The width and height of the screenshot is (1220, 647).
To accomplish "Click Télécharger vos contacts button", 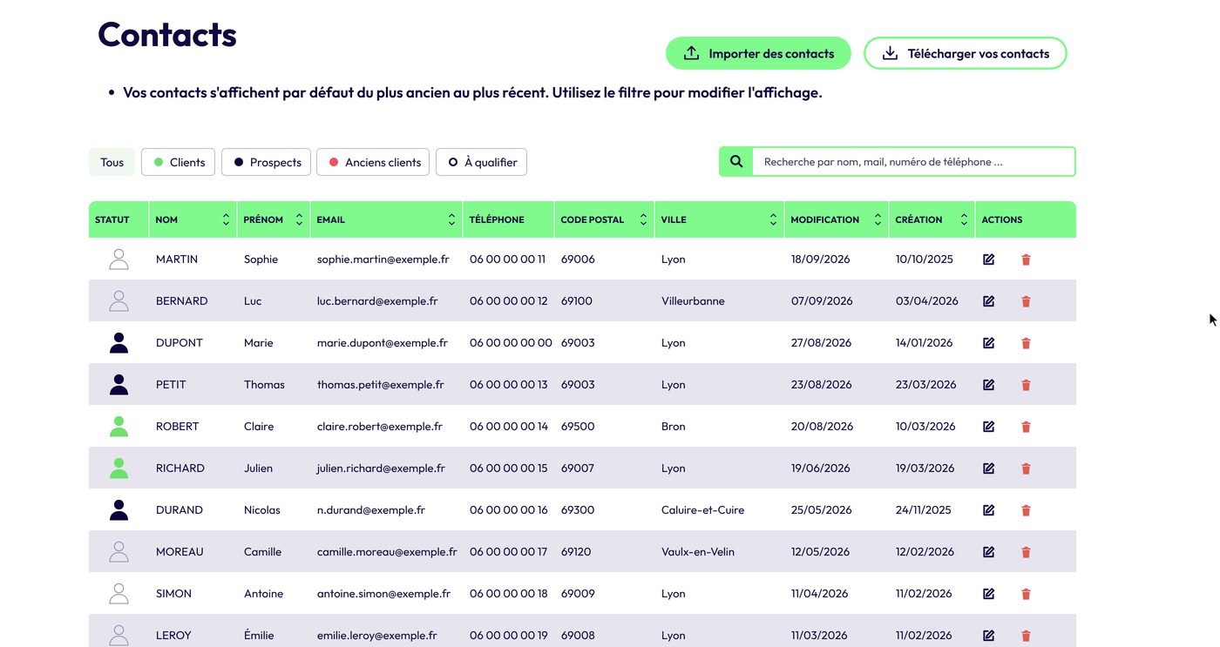I will pyautogui.click(x=966, y=53).
